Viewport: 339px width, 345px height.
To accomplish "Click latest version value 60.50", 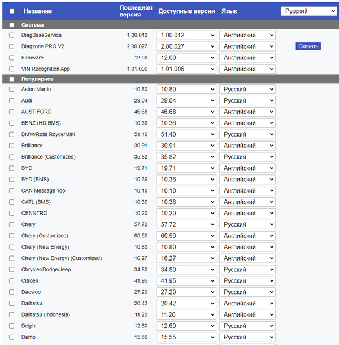I will pos(141,236).
